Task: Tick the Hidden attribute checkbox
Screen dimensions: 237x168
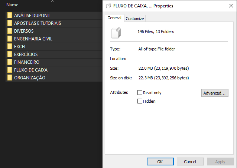Action: coord(140,101)
